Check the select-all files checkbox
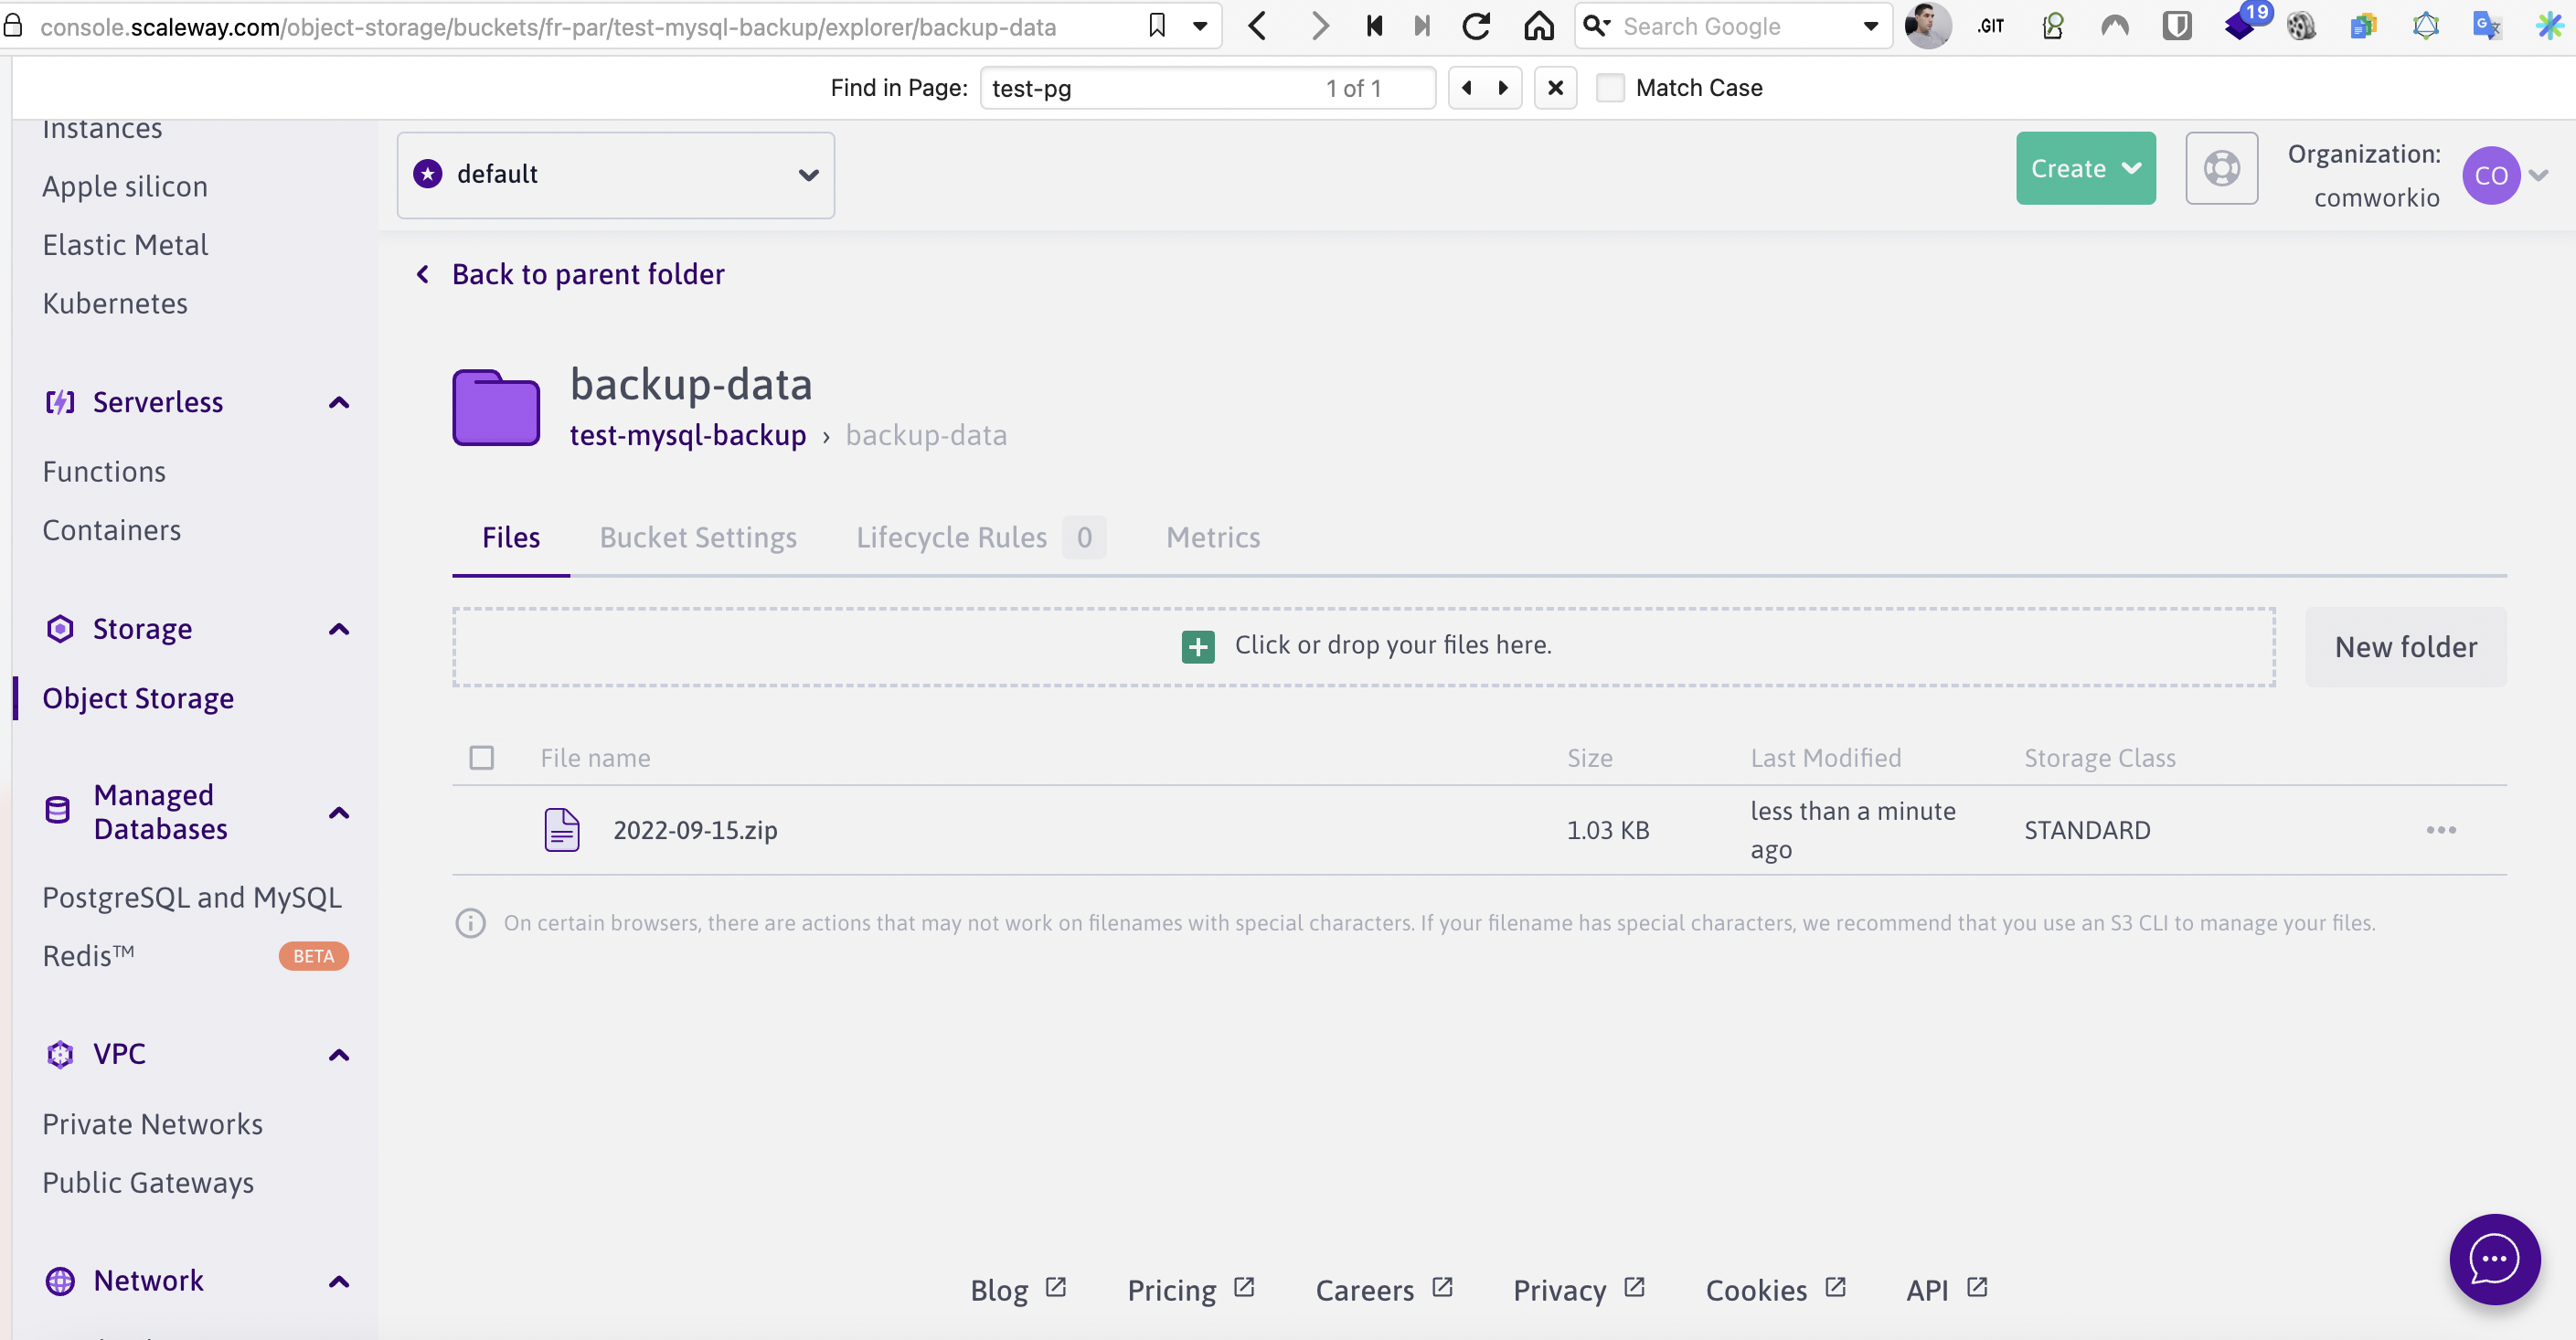Viewport: 2576px width, 1340px height. click(481, 758)
